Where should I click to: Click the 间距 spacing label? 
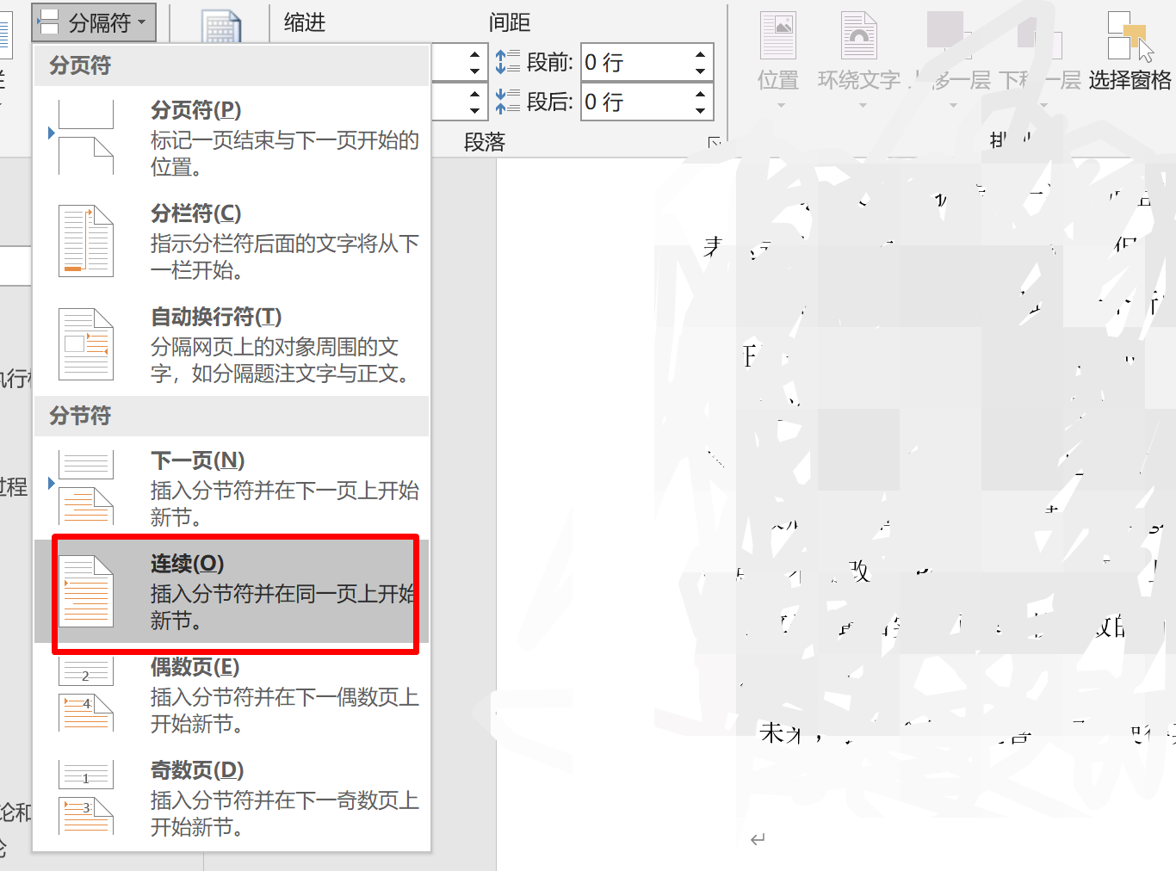(x=510, y=22)
